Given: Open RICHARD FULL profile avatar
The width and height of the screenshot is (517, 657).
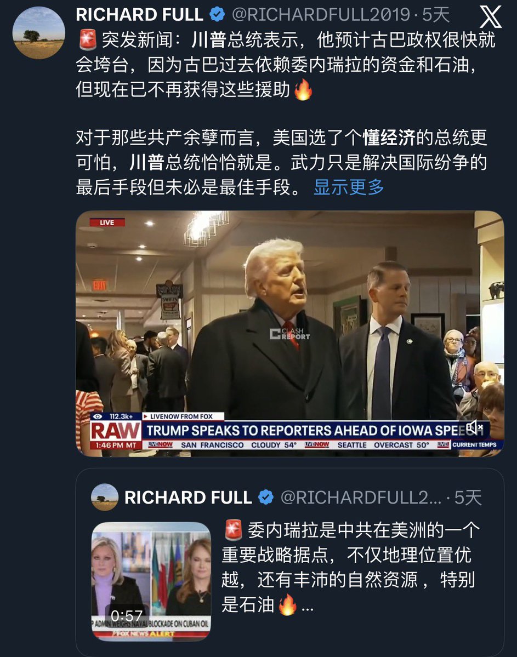Looking at the screenshot, I should tap(38, 33).
